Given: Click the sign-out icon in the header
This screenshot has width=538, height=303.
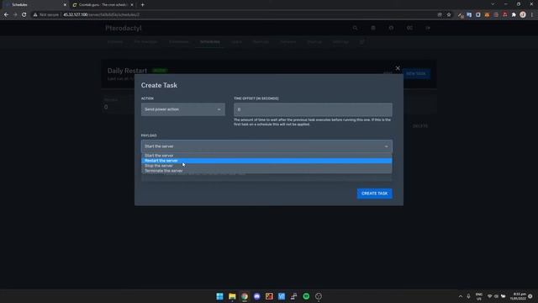Looking at the screenshot, I should point(428,28).
